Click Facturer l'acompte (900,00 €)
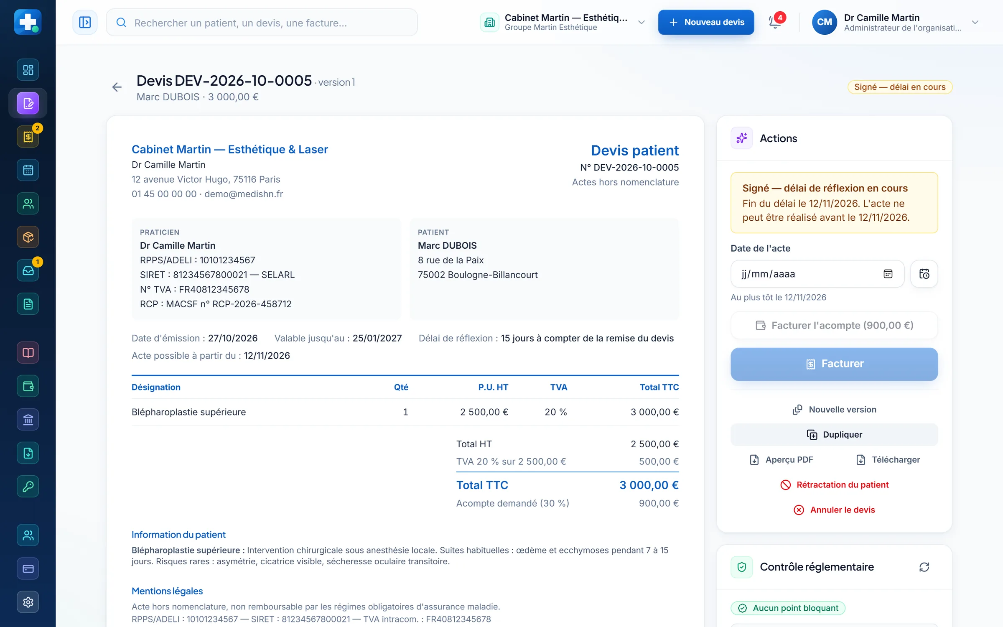This screenshot has height=627, width=1003. pyautogui.click(x=834, y=325)
